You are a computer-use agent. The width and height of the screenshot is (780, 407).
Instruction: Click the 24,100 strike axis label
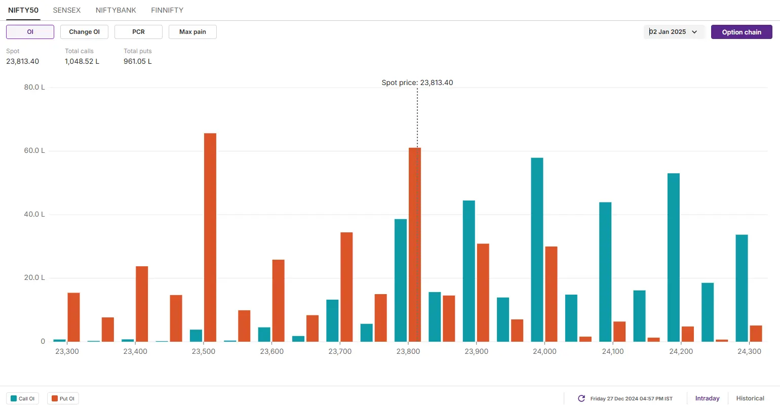point(613,351)
